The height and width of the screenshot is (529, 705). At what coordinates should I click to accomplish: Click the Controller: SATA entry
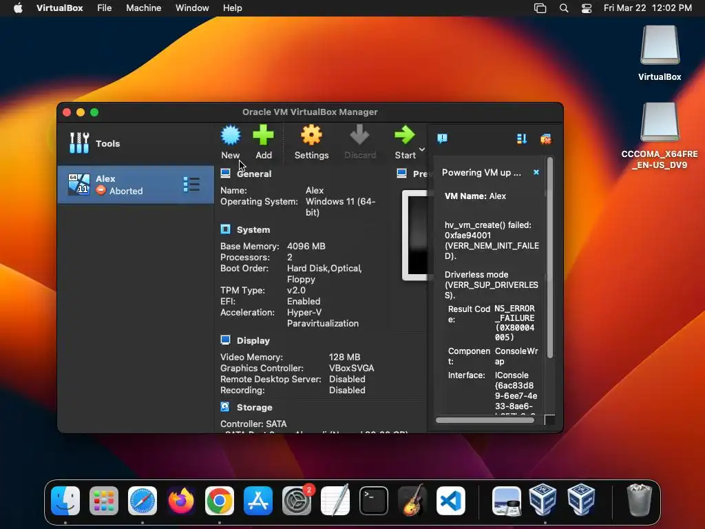click(253, 424)
